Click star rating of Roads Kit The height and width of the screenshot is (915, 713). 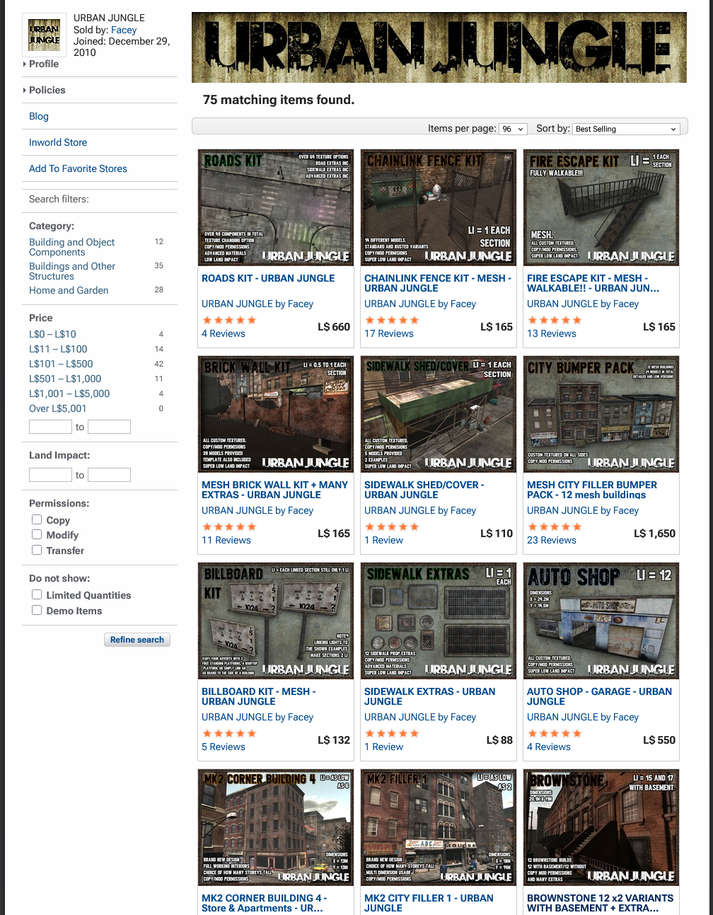pos(229,320)
